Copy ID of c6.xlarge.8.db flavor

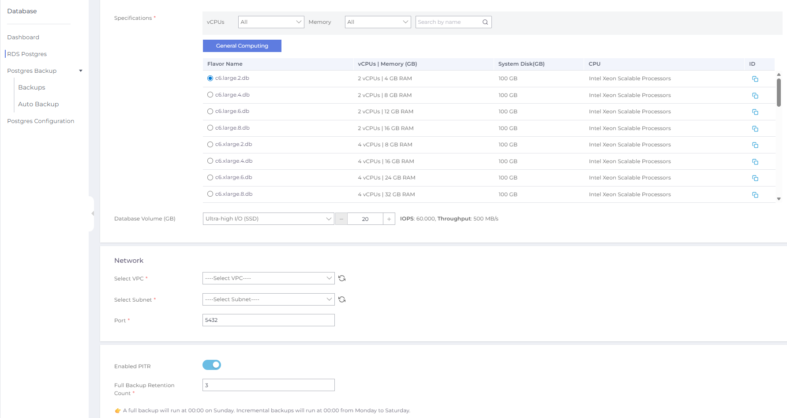tap(755, 195)
